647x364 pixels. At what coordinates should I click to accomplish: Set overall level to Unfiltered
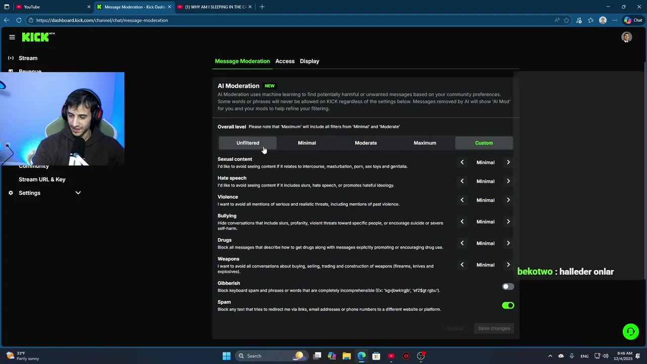248,143
